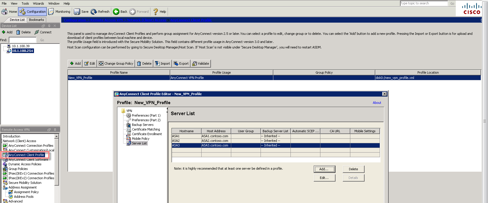This screenshot has width=488, height=203.
Task: Pin the Remote Access VPN panel
Action: (55, 130)
